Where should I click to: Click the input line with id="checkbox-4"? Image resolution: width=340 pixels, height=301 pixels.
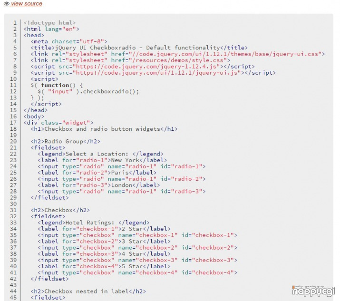[x=137, y=272]
